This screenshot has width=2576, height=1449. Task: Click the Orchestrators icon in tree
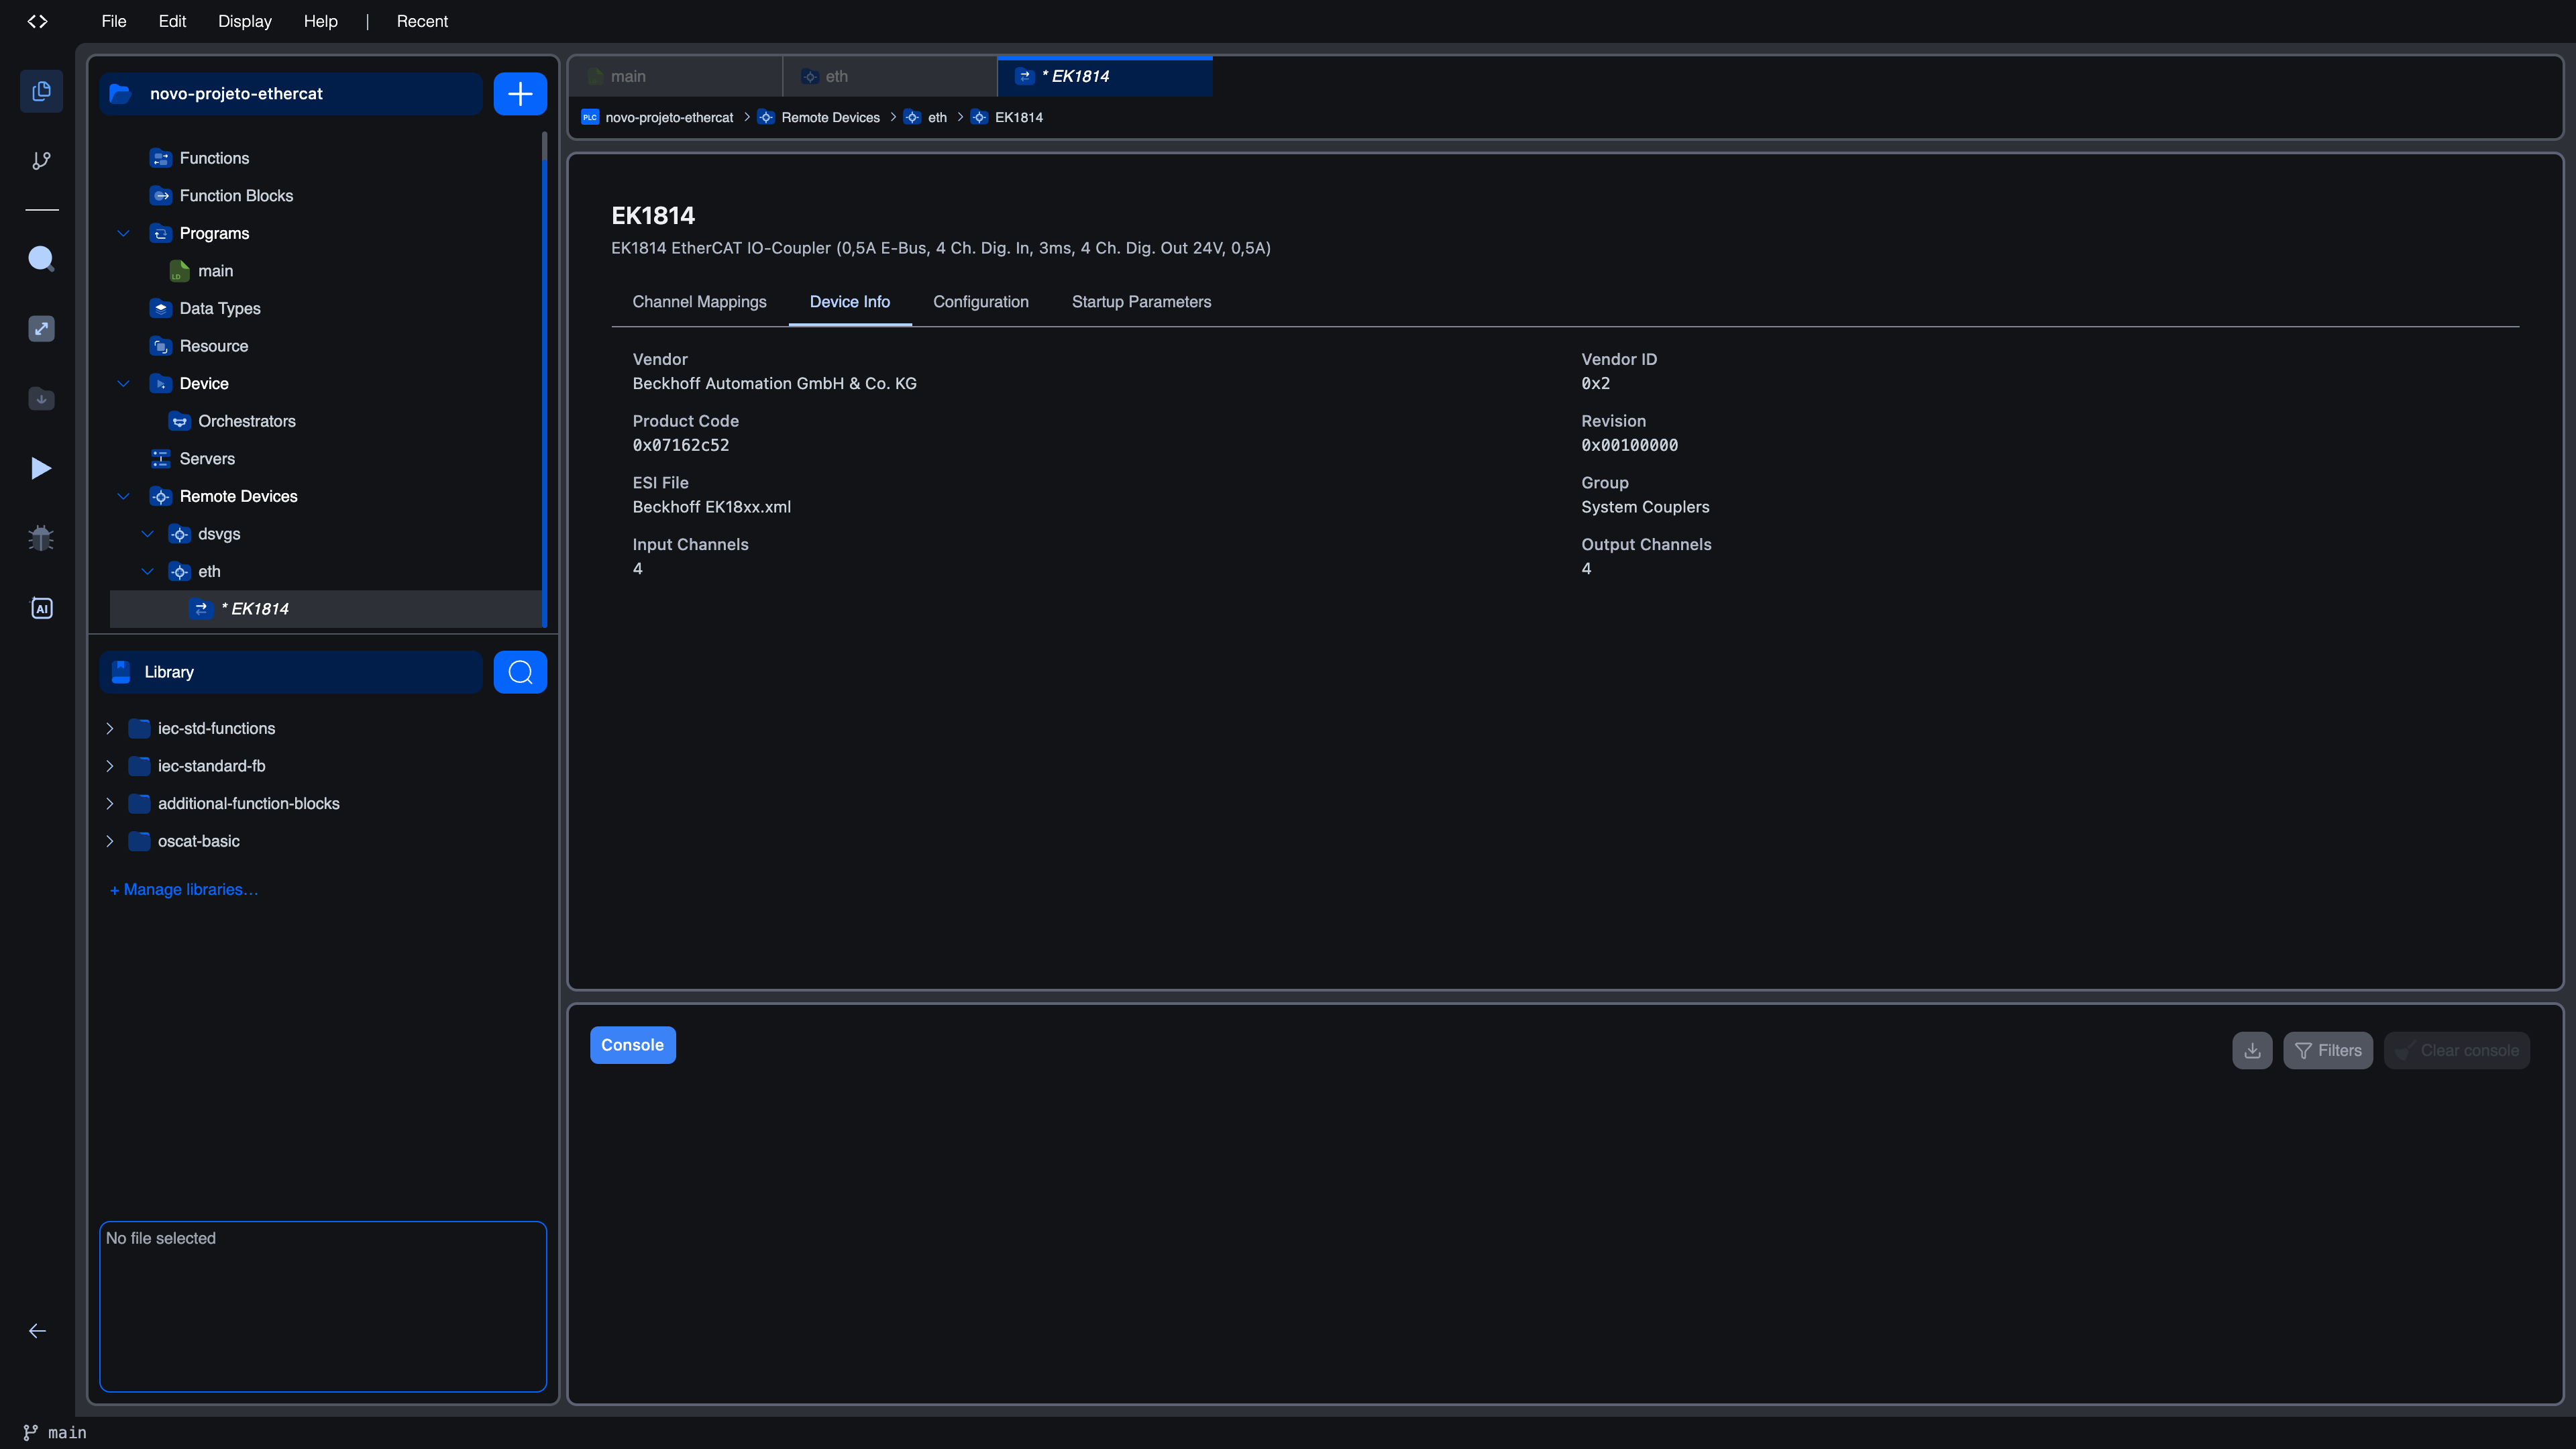pos(179,421)
